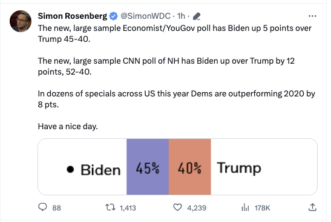Click the 1h timestamp
Viewport: 331px width, 222px height.
tap(181, 16)
